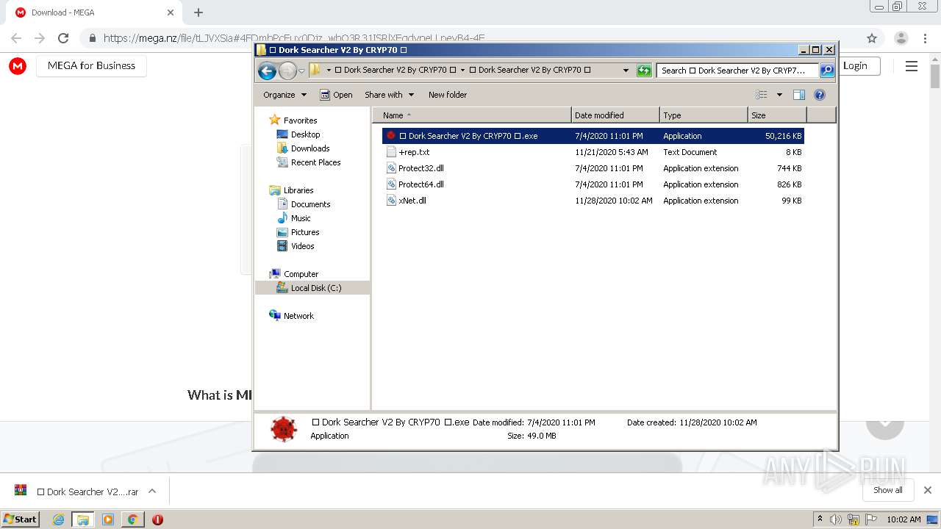Click the +rep.txt document icon
The image size is (941, 529).
tap(391, 152)
